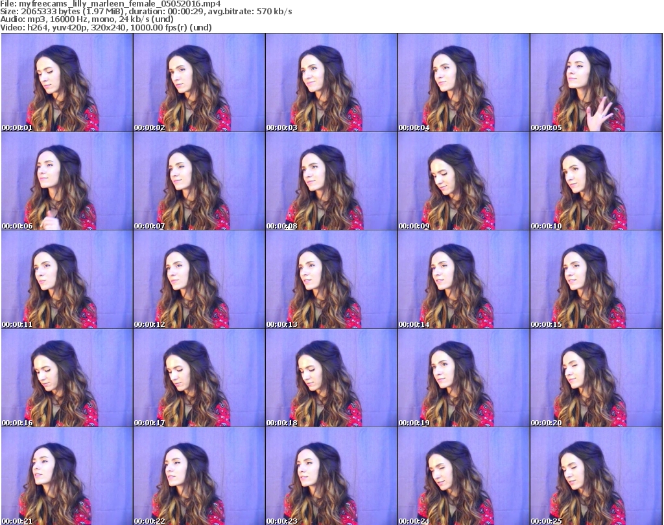
Task: Open the thumbnail stamped 00:00:22
Action: click(x=200, y=476)
